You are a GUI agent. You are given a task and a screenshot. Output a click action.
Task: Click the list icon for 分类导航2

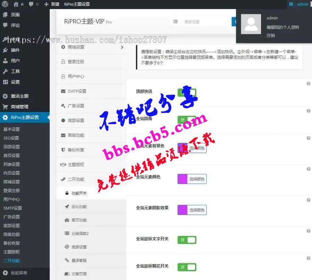point(67,234)
